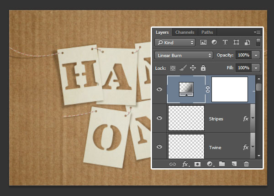The width and height of the screenshot is (274, 196).
Task: Click the lock position move icon
Action: click(x=193, y=67)
